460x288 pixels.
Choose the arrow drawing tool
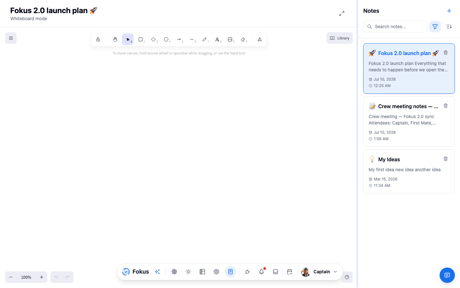179,39
